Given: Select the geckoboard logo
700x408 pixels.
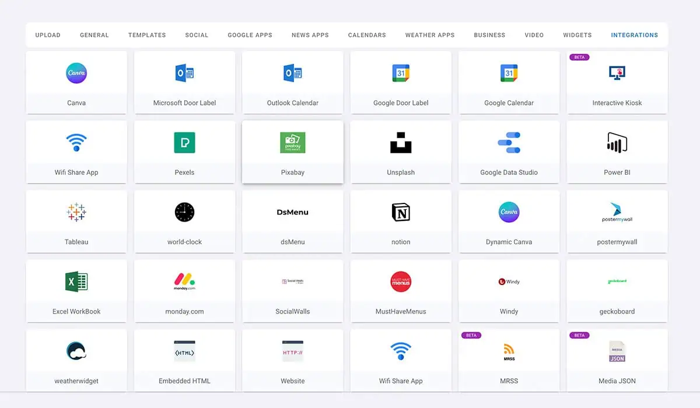Looking at the screenshot, I should [617, 282].
